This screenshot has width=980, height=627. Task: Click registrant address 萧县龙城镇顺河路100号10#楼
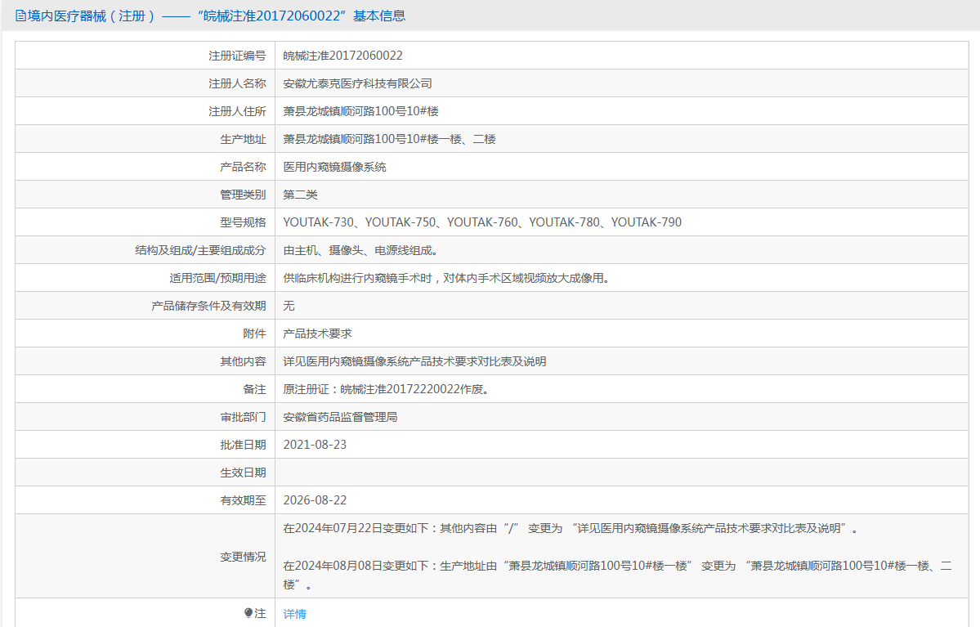pyautogui.click(x=360, y=111)
